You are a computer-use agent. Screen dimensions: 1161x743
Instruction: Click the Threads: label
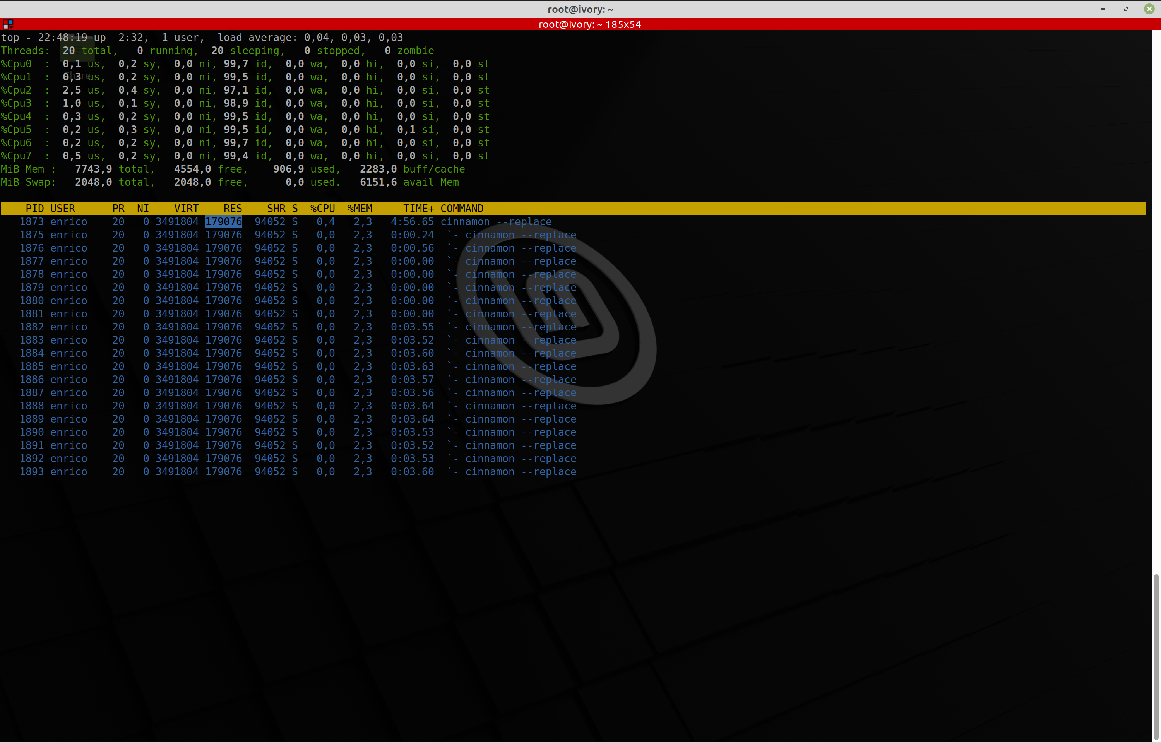click(25, 51)
